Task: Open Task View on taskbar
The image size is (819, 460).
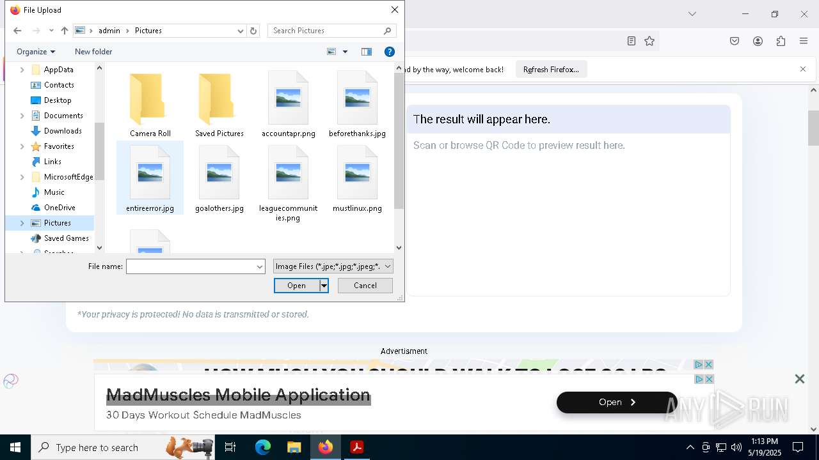Action: pyautogui.click(x=230, y=447)
